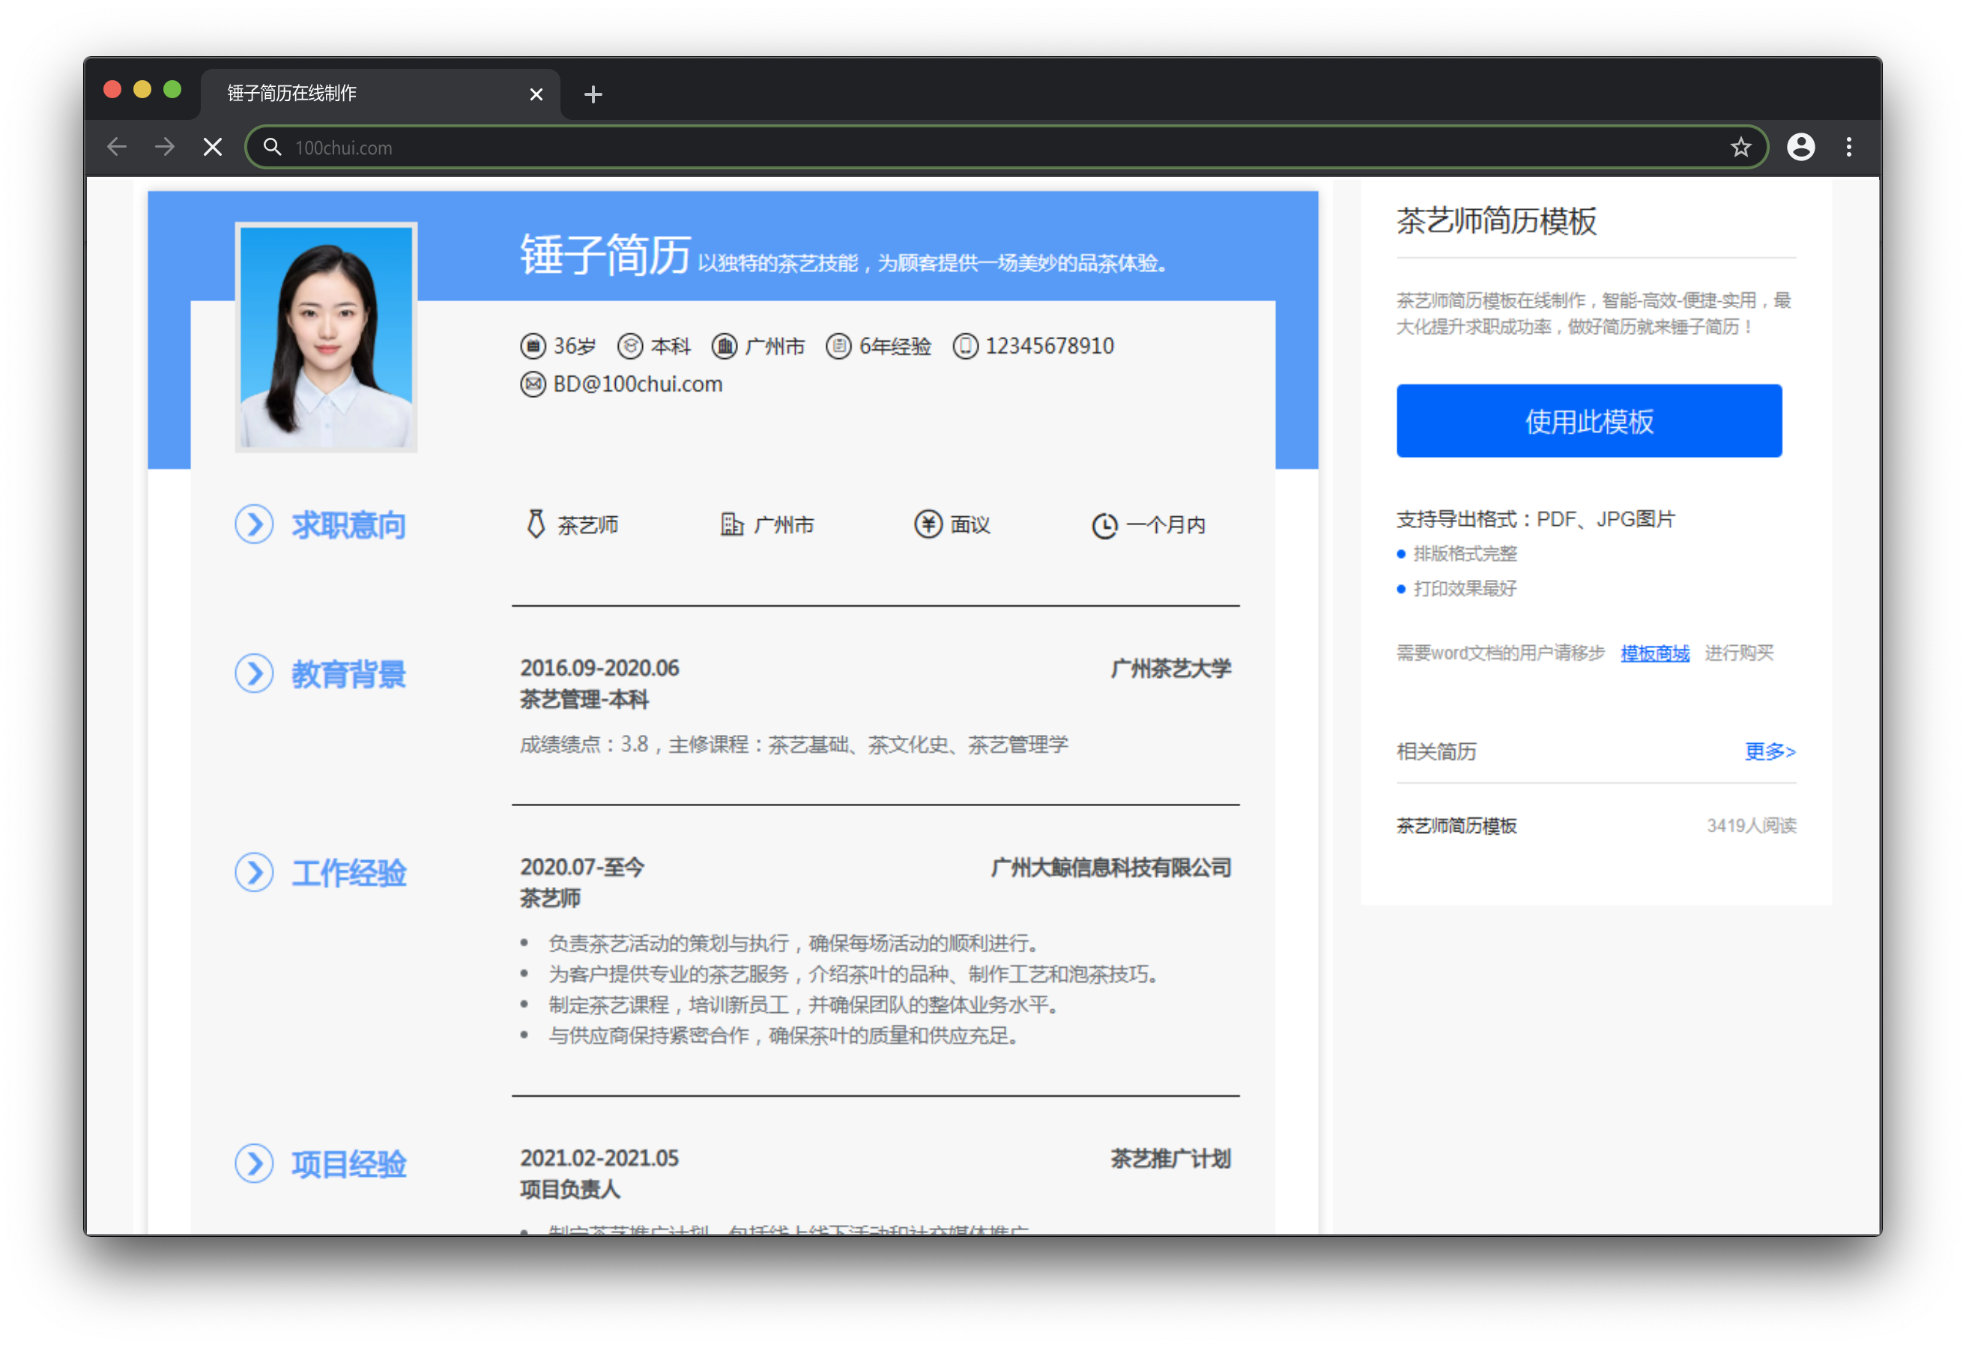Click the 3419人阅读 view count

pos(1751,826)
